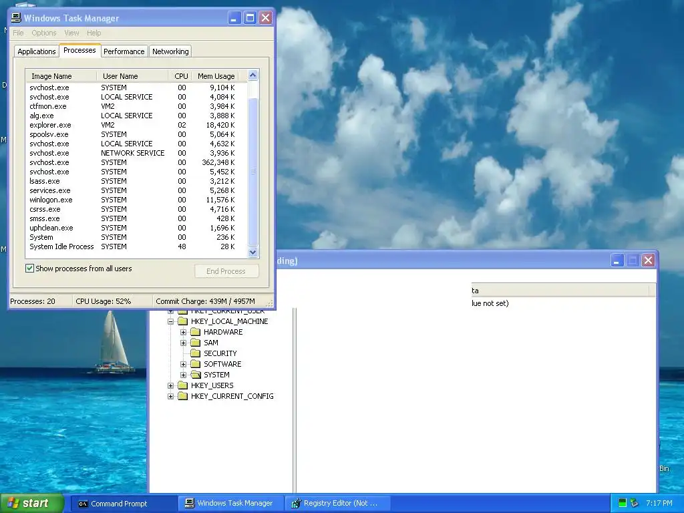Expand the HKEY_CURRENT_CONFIG registry key

click(170, 396)
